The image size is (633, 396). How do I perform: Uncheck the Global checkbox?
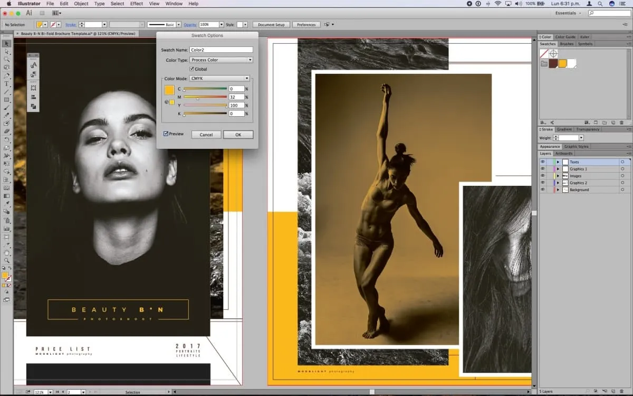[191, 69]
